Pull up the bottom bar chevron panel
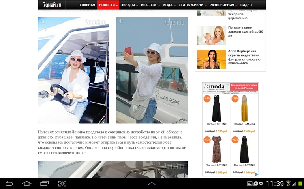This screenshot has height=189, width=304. pos(152,183)
